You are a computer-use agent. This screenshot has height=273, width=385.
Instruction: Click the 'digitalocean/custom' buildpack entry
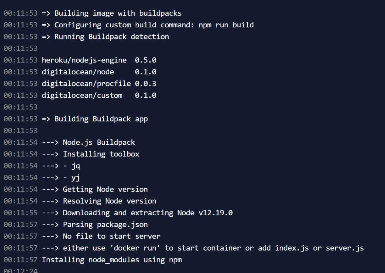[82, 95]
